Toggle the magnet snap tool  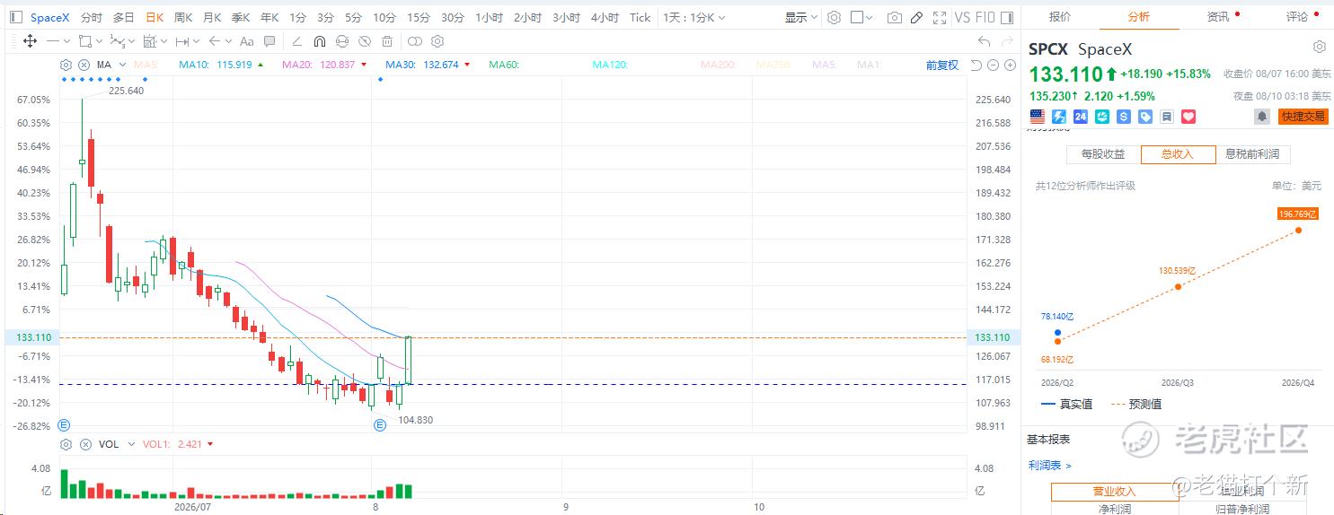point(319,41)
